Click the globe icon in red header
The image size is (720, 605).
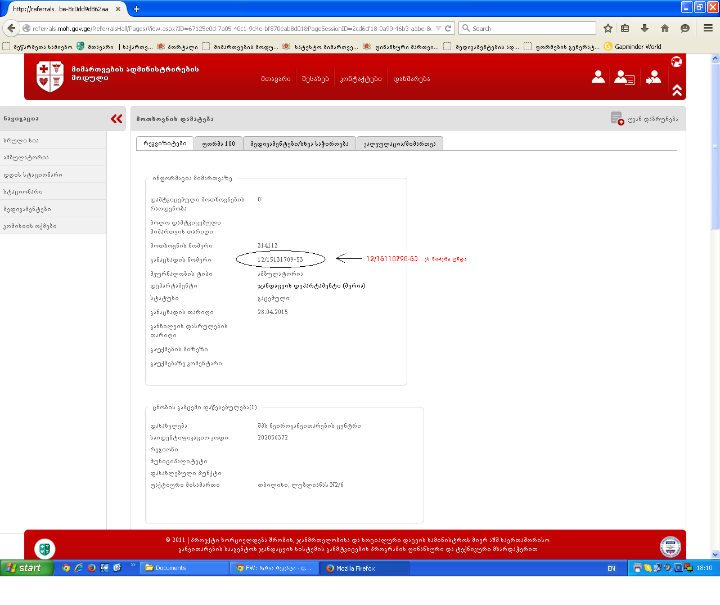[676, 62]
